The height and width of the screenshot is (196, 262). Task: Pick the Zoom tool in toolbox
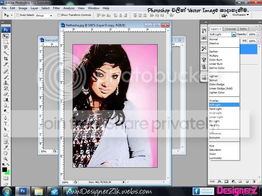coord(6,158)
